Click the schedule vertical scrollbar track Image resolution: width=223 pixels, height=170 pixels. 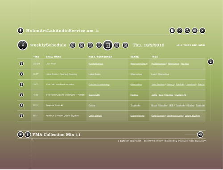(211, 93)
